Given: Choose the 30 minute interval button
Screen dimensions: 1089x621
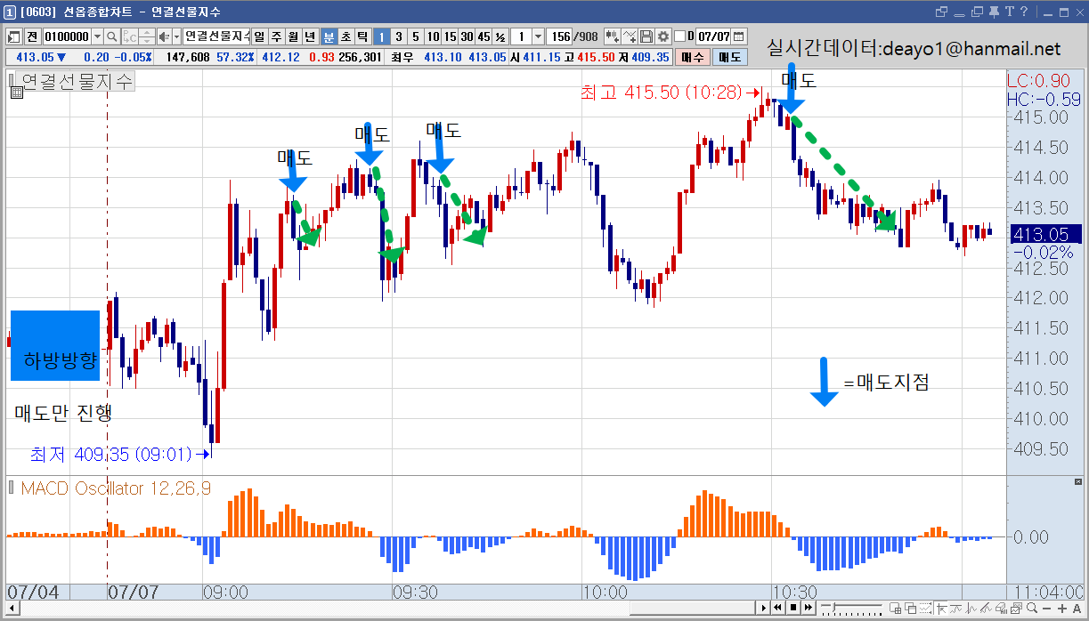Looking at the screenshot, I should [x=466, y=36].
